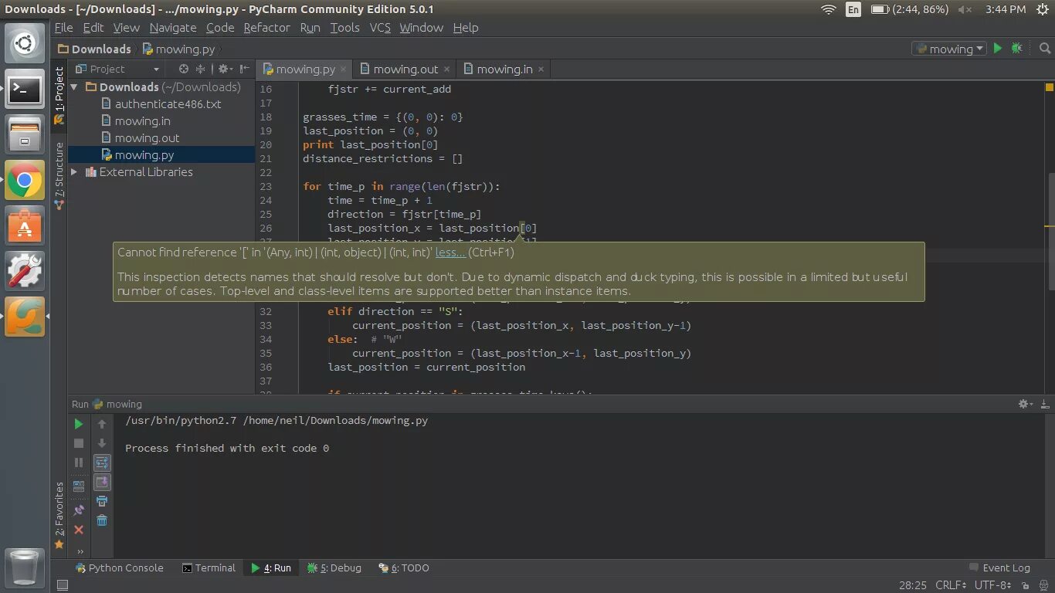Collapse the Downloads folder tree node
Image resolution: width=1055 pixels, height=593 pixels.
click(74, 87)
